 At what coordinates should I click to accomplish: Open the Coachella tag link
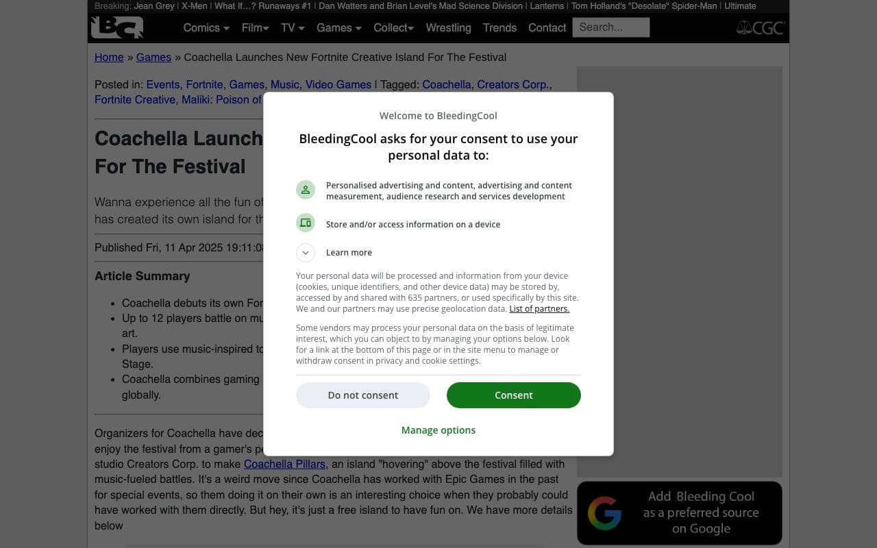[447, 85]
